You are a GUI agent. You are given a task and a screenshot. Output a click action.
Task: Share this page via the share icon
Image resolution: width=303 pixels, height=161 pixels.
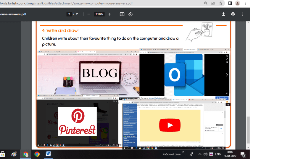click(x=213, y=3)
